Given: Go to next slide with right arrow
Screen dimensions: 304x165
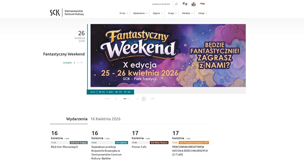Looking at the screenshot, I should click(x=152, y=99).
